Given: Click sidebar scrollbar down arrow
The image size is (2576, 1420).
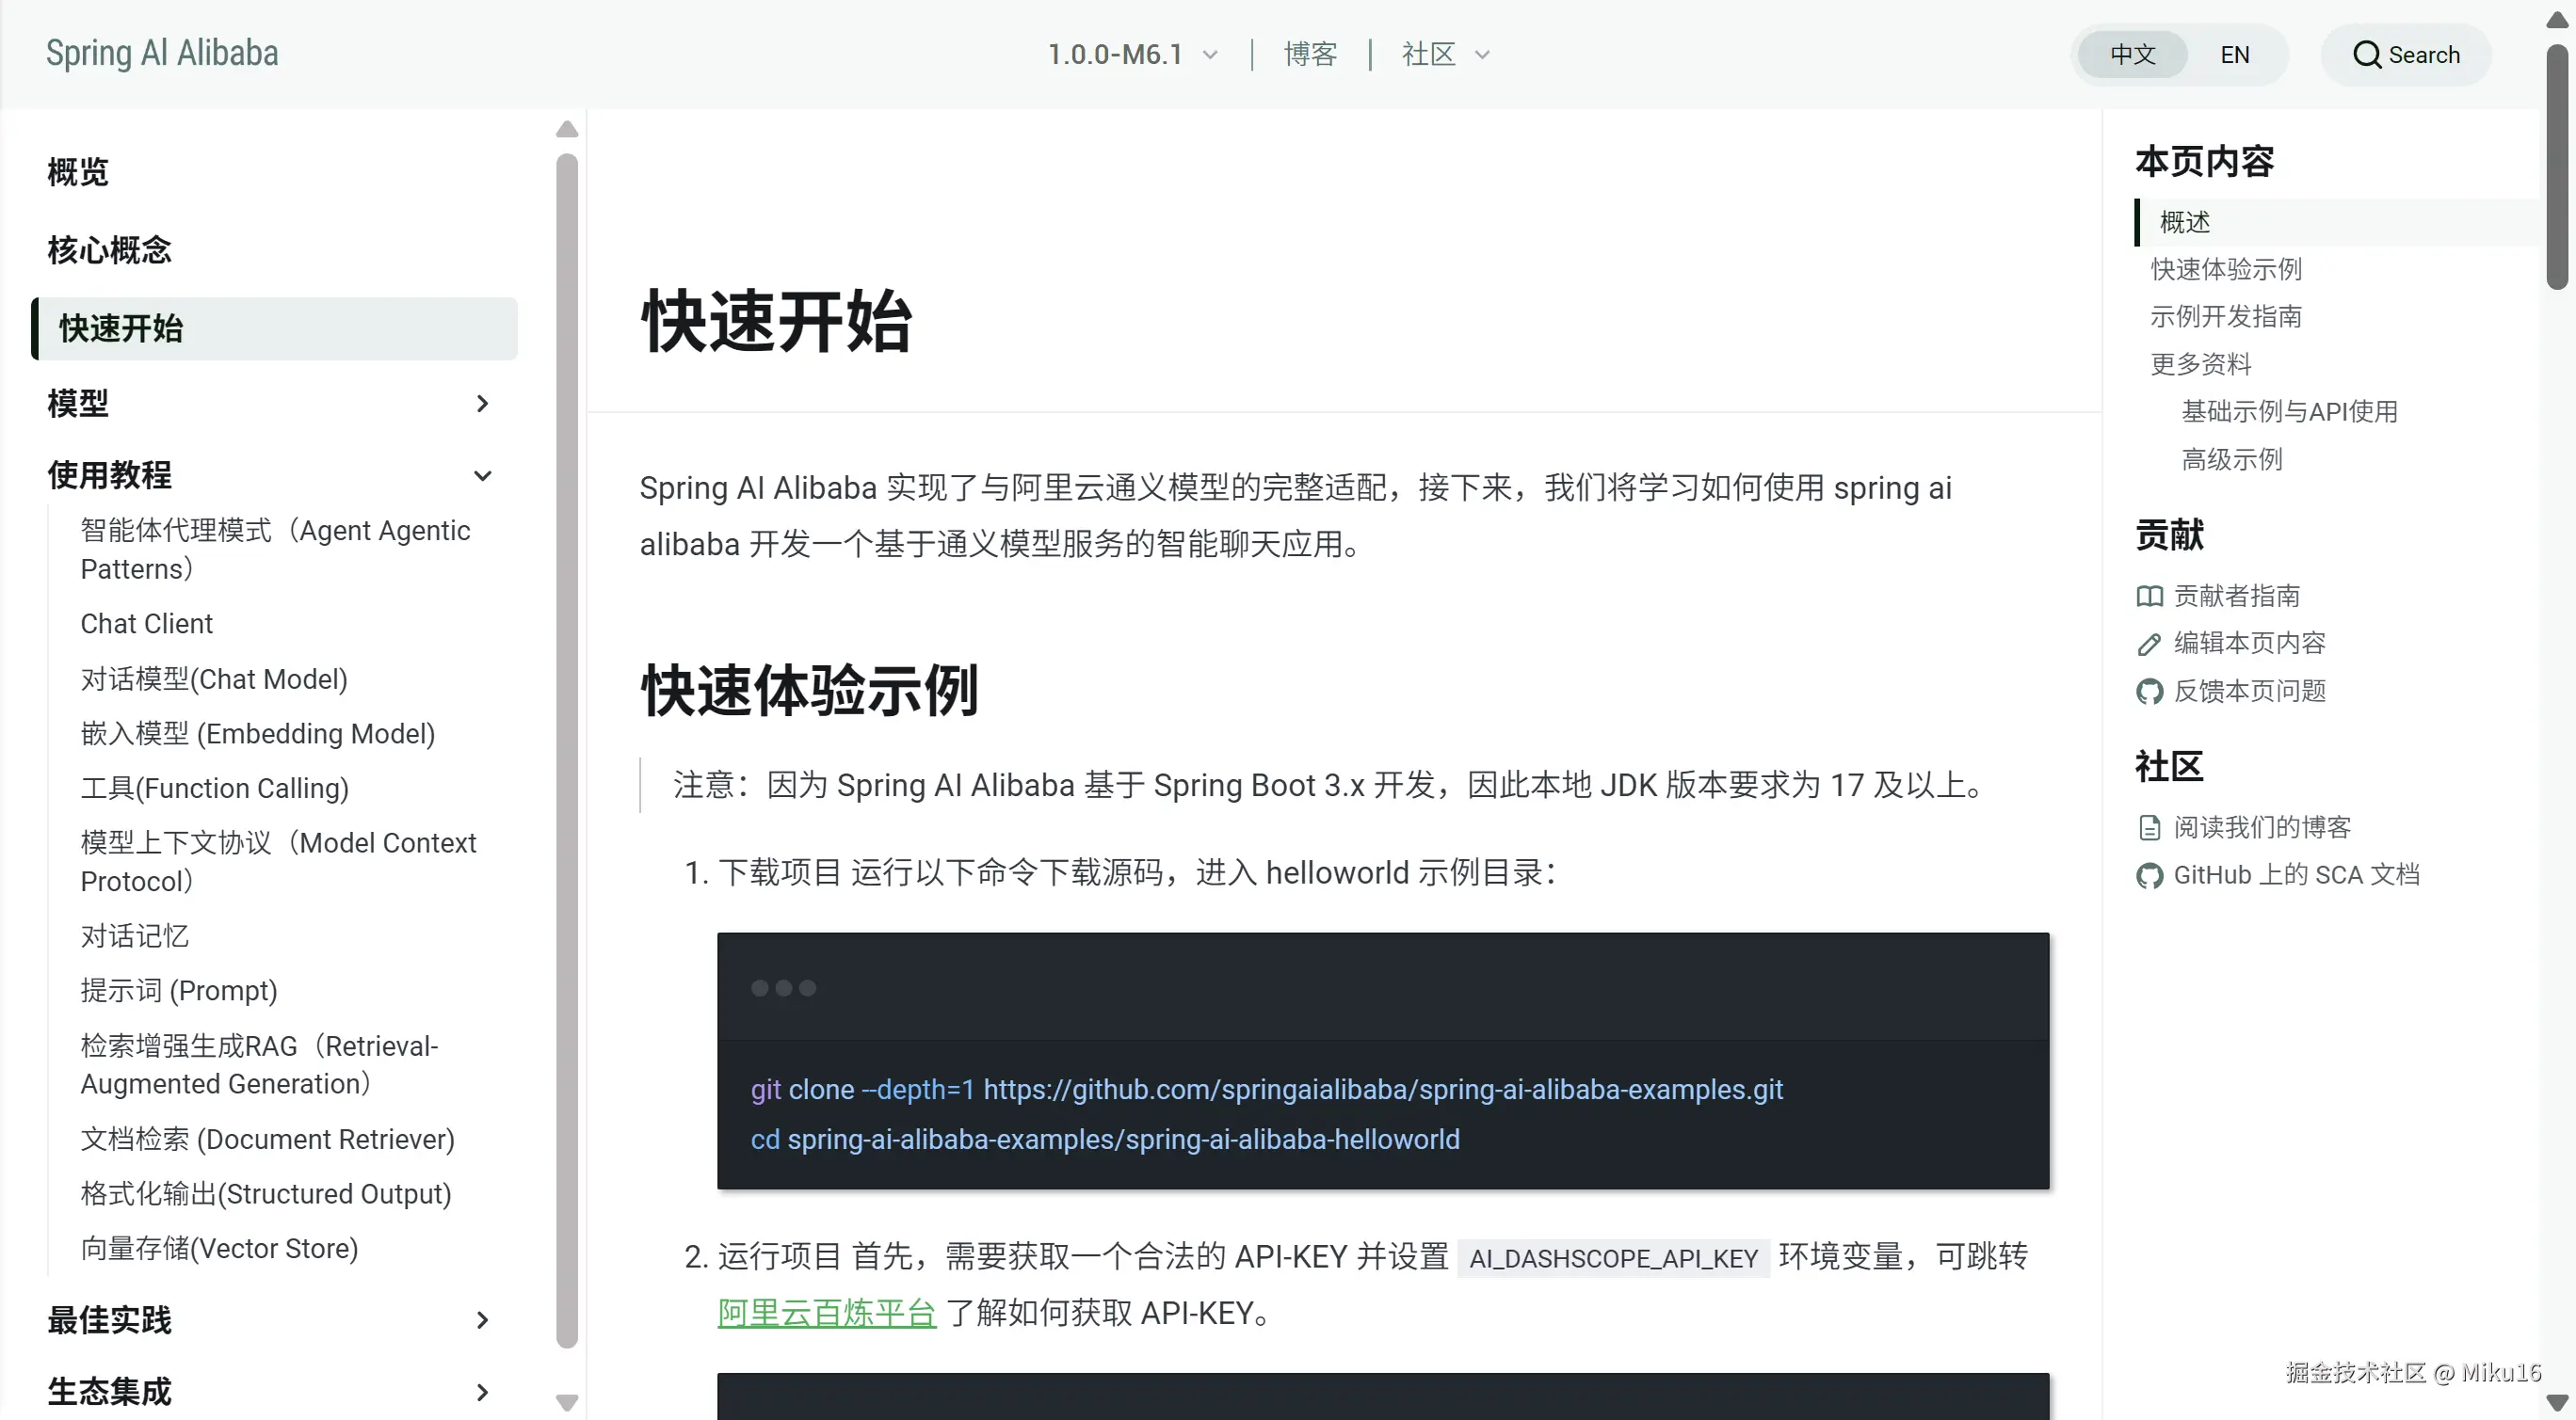Looking at the screenshot, I should 567,1402.
